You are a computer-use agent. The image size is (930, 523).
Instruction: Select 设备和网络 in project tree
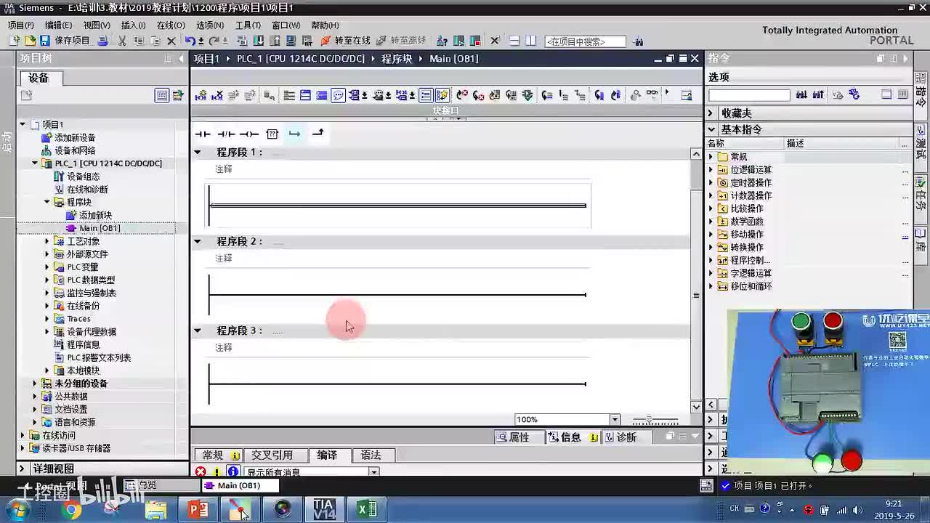click(x=75, y=151)
